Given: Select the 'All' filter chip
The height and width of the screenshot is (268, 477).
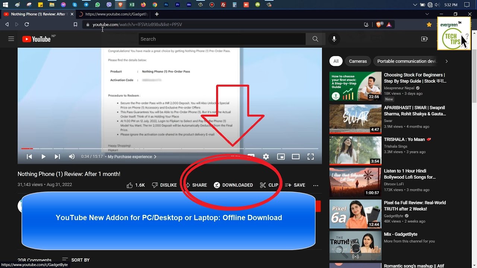Looking at the screenshot, I should pyautogui.click(x=336, y=61).
